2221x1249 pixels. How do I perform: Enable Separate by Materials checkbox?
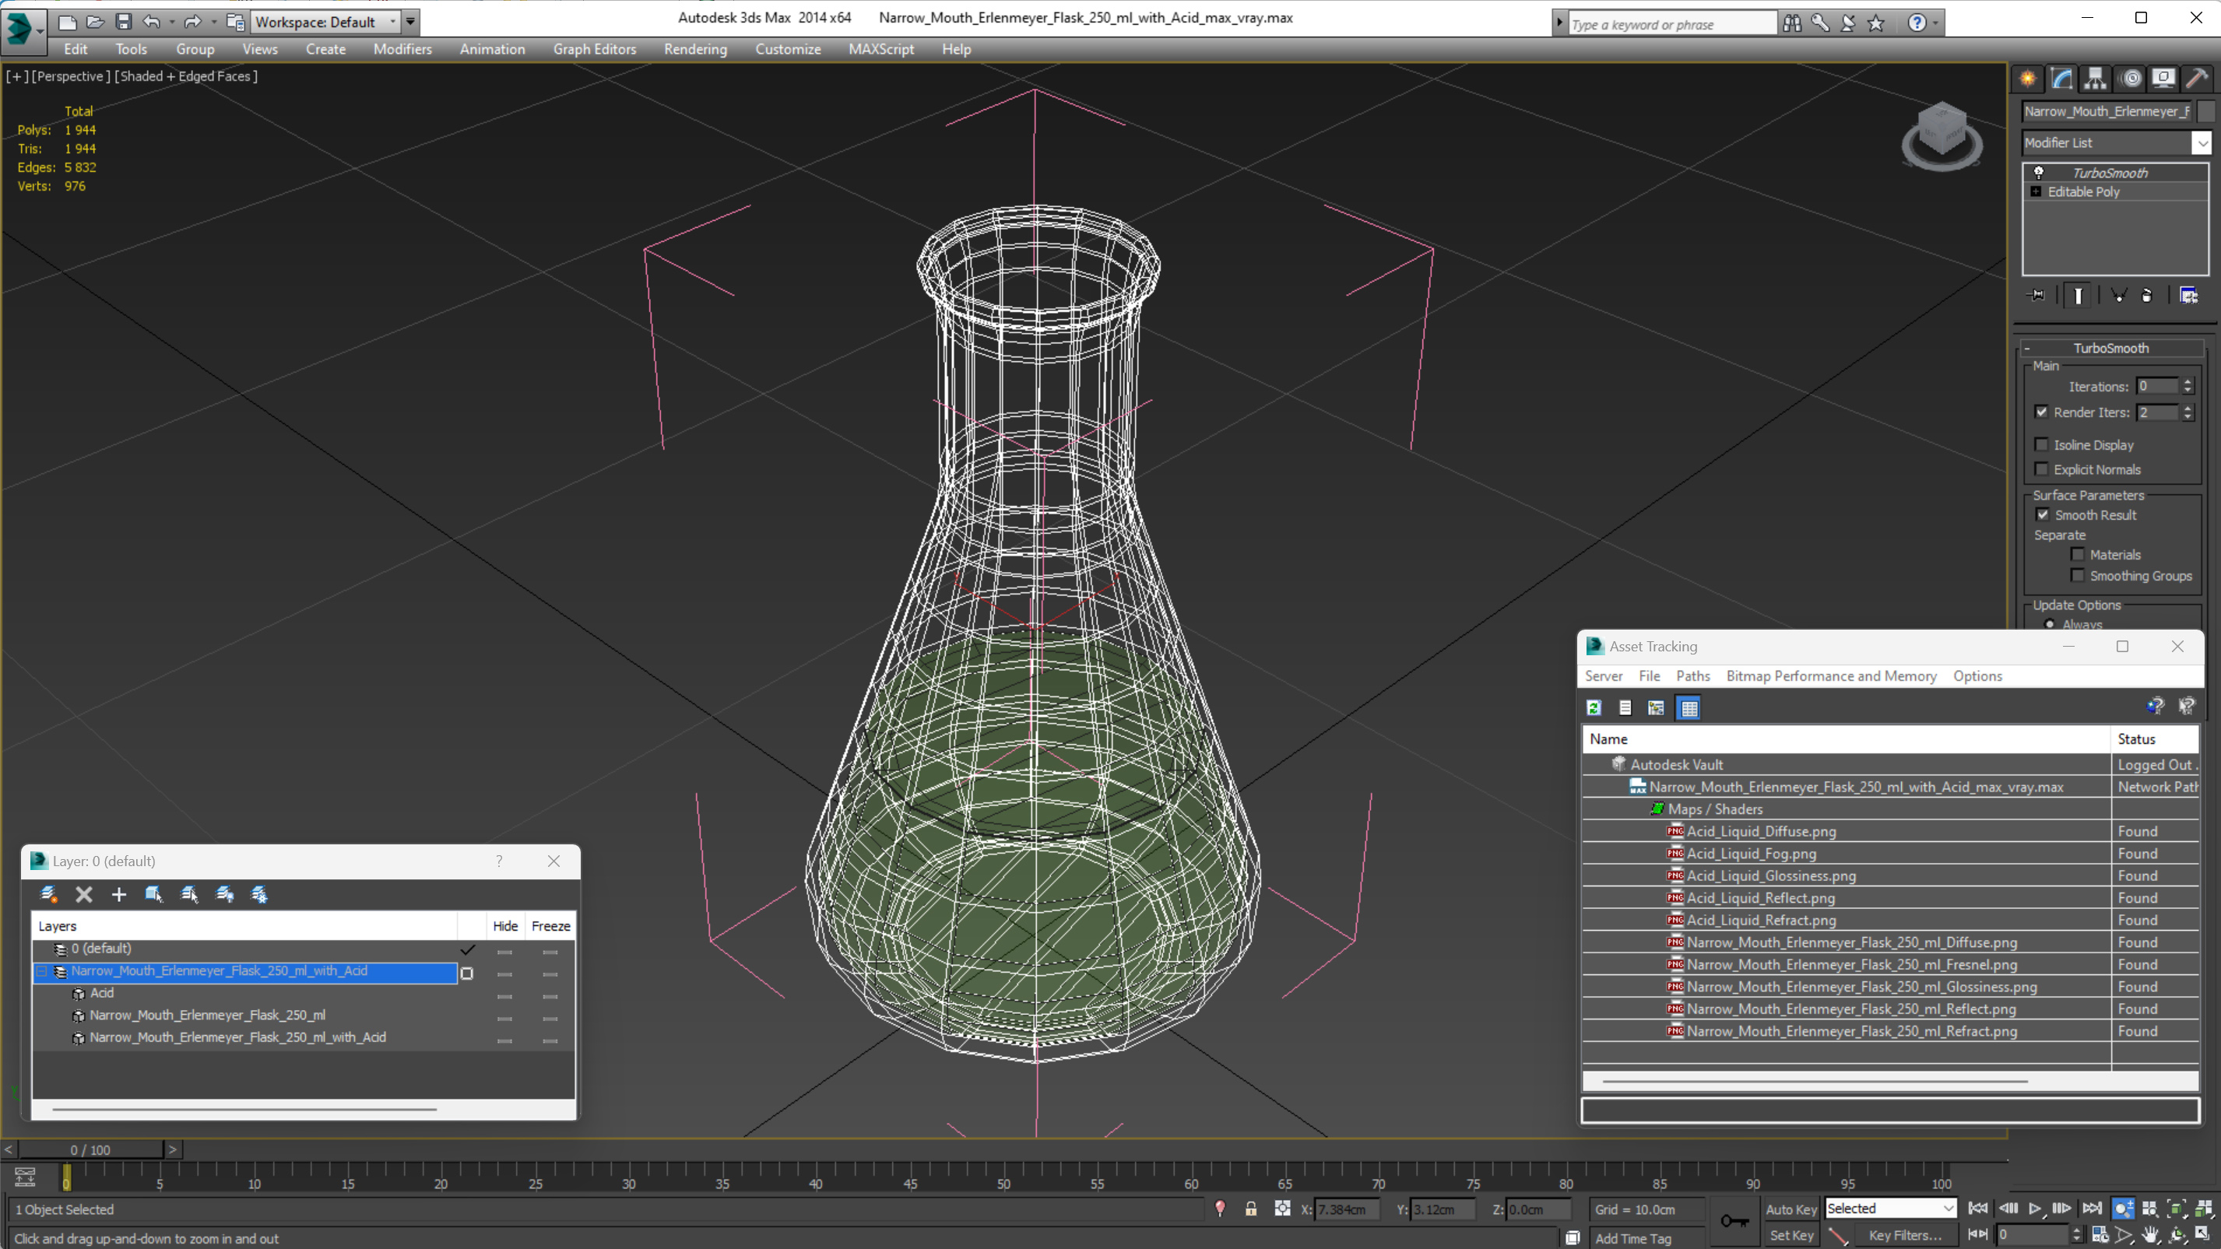click(x=2077, y=554)
